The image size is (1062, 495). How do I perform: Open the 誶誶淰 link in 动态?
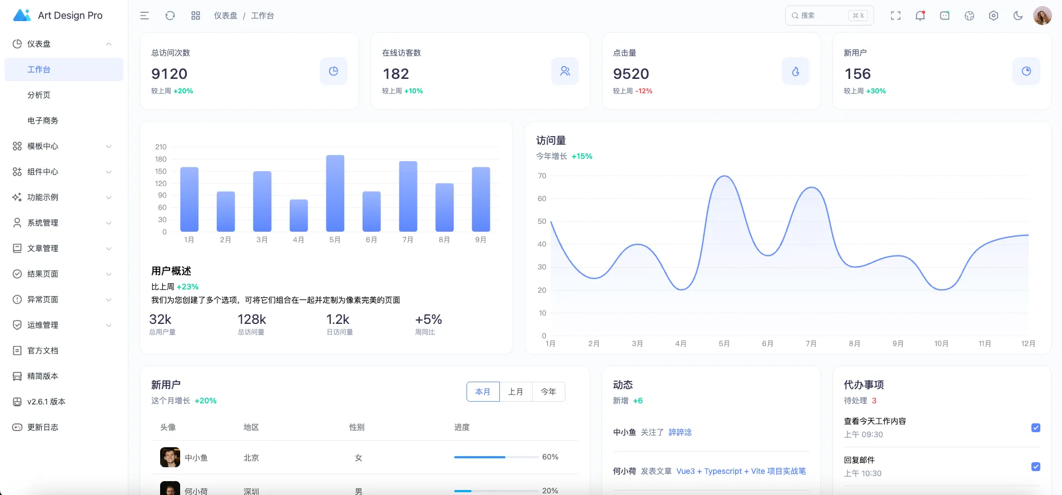[x=680, y=432]
